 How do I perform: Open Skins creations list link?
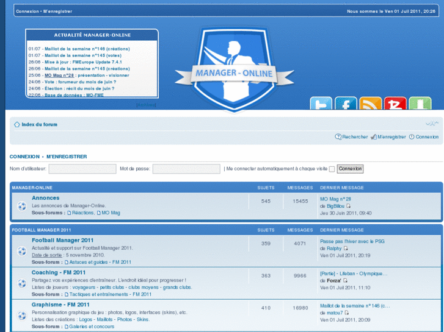pos(142,320)
